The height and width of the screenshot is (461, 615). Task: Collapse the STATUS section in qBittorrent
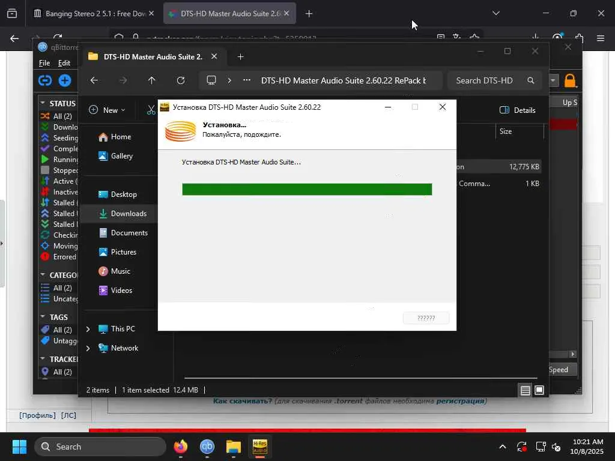(x=43, y=103)
